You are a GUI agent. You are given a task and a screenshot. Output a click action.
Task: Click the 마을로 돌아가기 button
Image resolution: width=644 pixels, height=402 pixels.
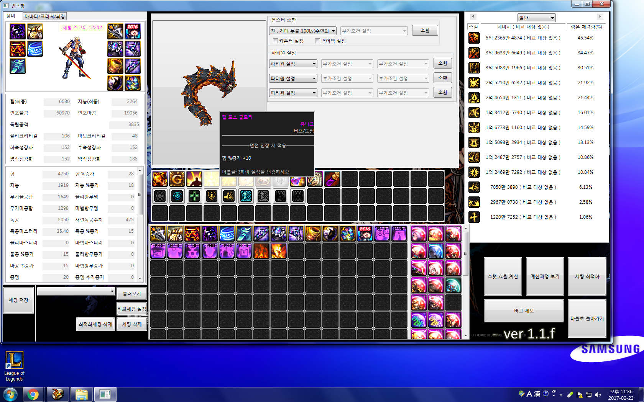pyautogui.click(x=587, y=319)
